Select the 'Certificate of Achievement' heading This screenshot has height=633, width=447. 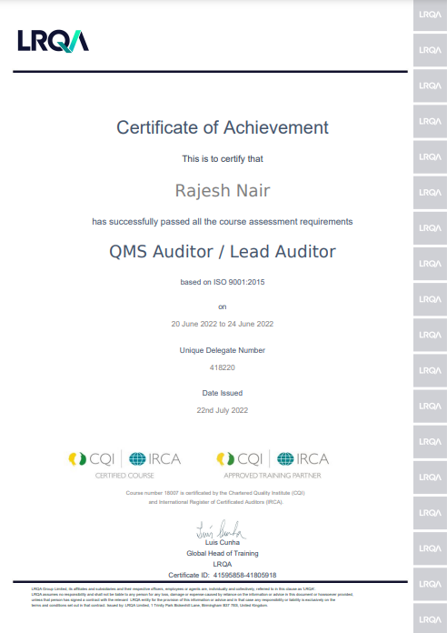coord(223,127)
